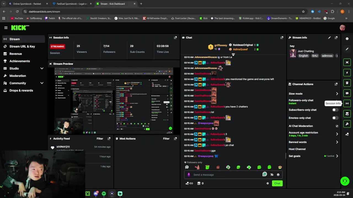353x198 pixels.
Task: Open the emoji picker in message box
Action: (x=278, y=175)
